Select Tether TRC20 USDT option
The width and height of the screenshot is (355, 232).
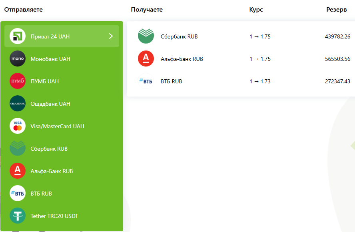point(62,216)
